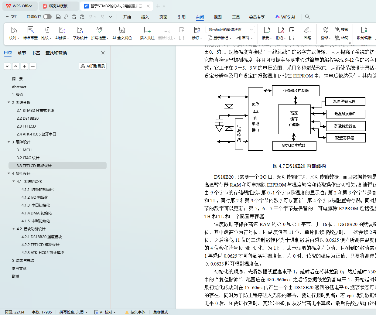Close the navigation pane
This screenshot has width=376, height=315.
click(103, 53)
